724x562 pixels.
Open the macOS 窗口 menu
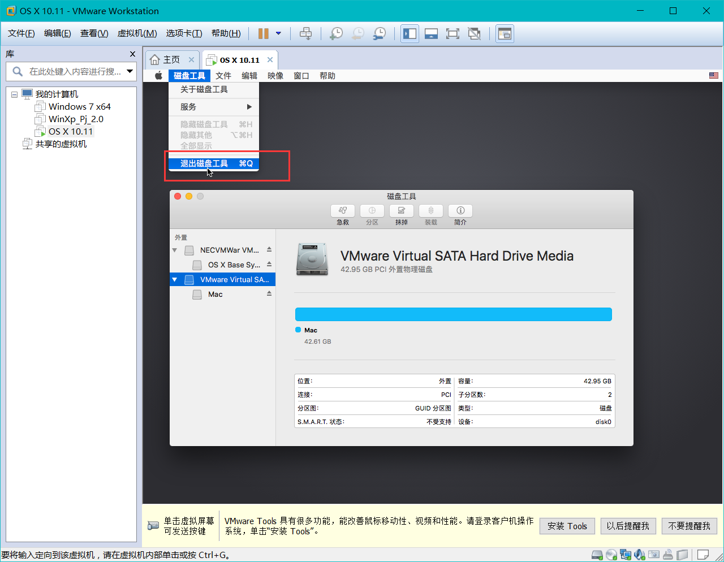pyautogui.click(x=301, y=76)
